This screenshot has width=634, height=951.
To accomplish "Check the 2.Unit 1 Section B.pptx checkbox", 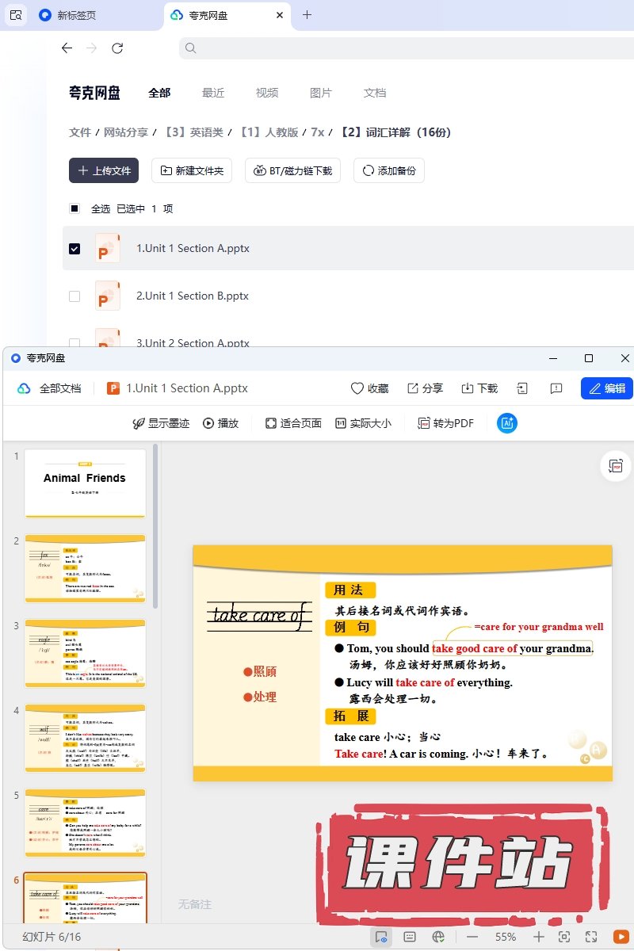I will pos(74,296).
